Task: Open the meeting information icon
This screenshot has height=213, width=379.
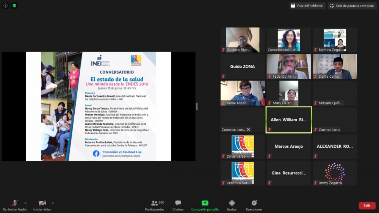Action: click(x=6, y=6)
